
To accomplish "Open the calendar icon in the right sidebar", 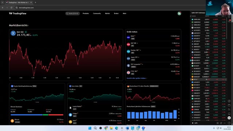I will tap(229, 105).
